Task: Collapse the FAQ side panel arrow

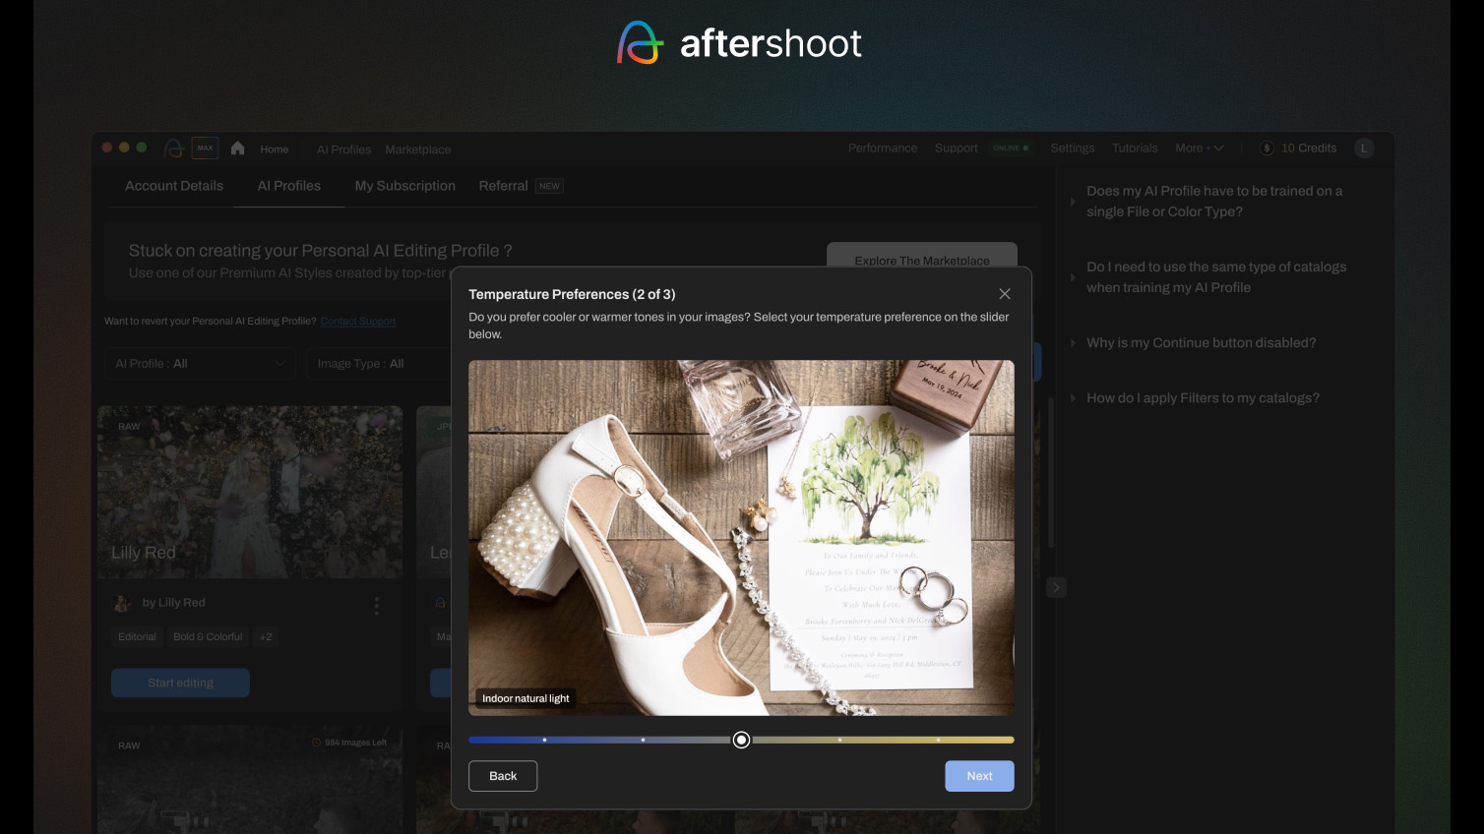Action: coord(1056,587)
